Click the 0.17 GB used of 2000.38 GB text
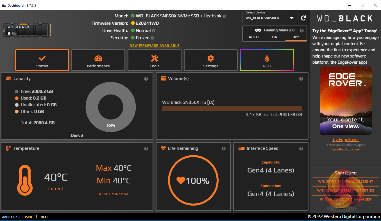 [x=274, y=115]
